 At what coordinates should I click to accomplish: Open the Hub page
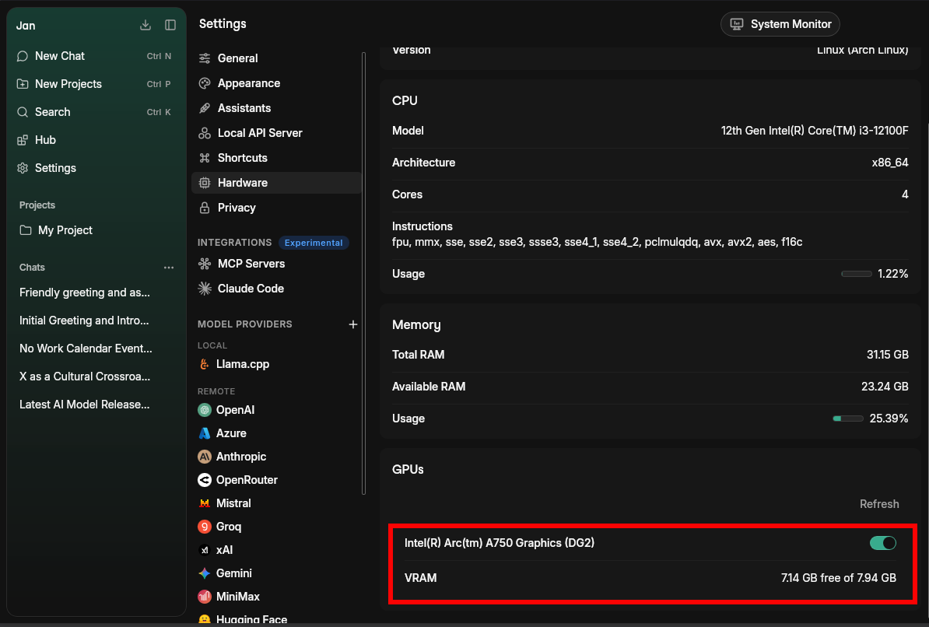coord(96,140)
